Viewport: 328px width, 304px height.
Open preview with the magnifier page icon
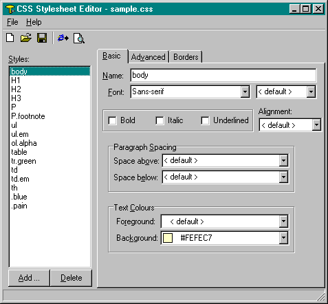pyautogui.click(x=79, y=39)
